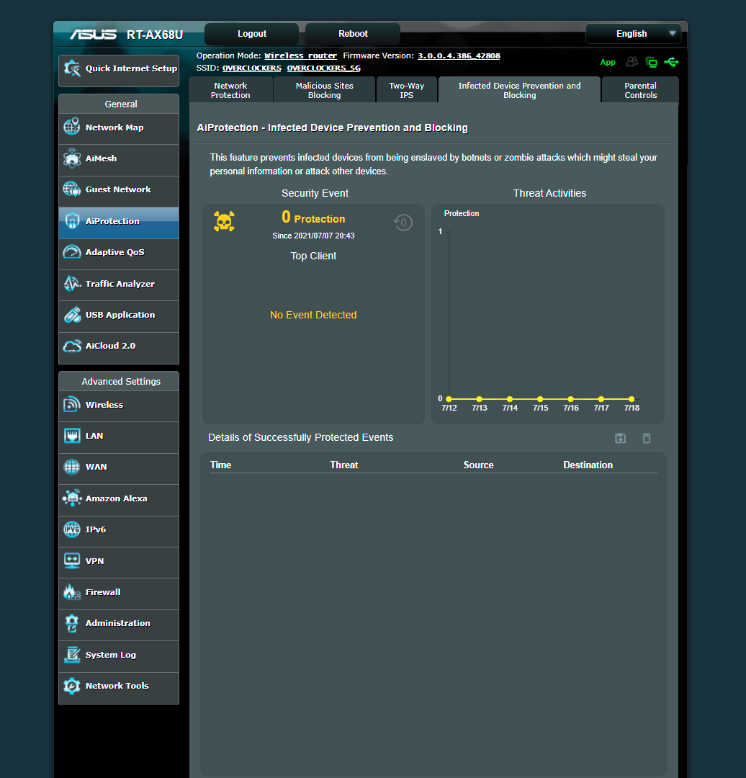Click the 7/15 data point on the chart
The image size is (746, 778).
pos(540,399)
